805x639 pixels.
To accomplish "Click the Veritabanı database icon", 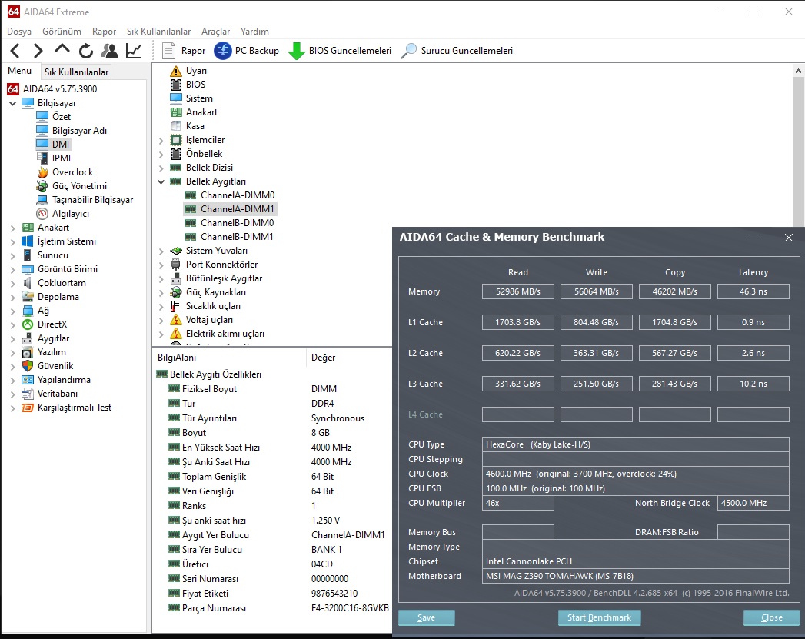I will point(28,394).
